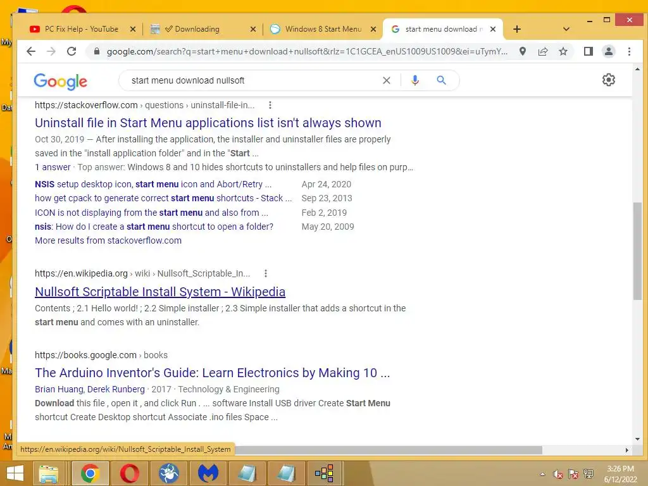Screen dimensions: 648x486
Task: Open a new Chrome tab
Action: (x=516, y=29)
